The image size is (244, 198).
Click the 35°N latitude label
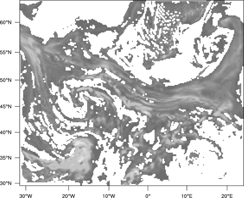pyautogui.click(x=6, y=158)
